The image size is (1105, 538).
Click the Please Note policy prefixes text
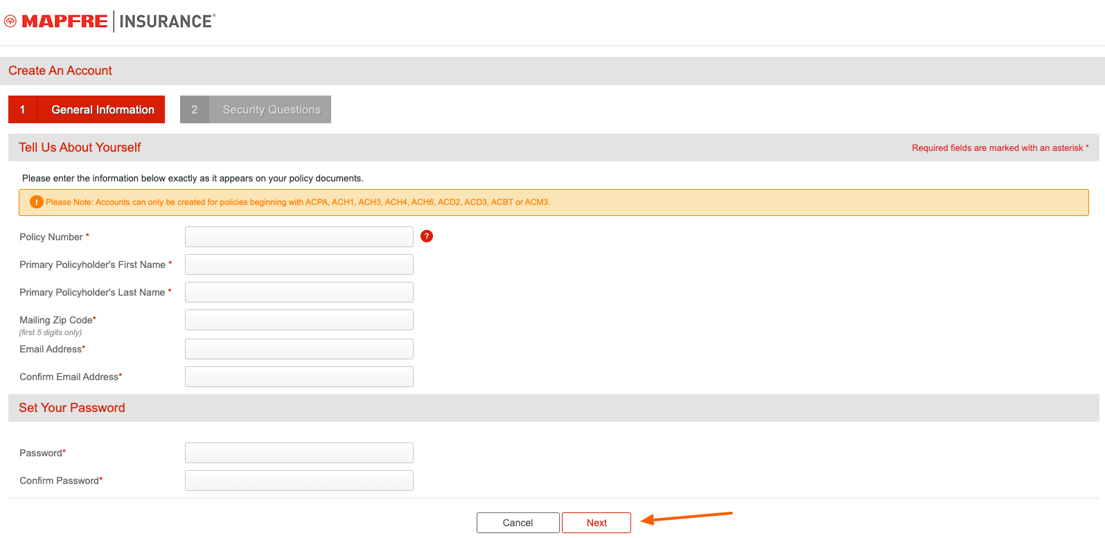pos(298,202)
